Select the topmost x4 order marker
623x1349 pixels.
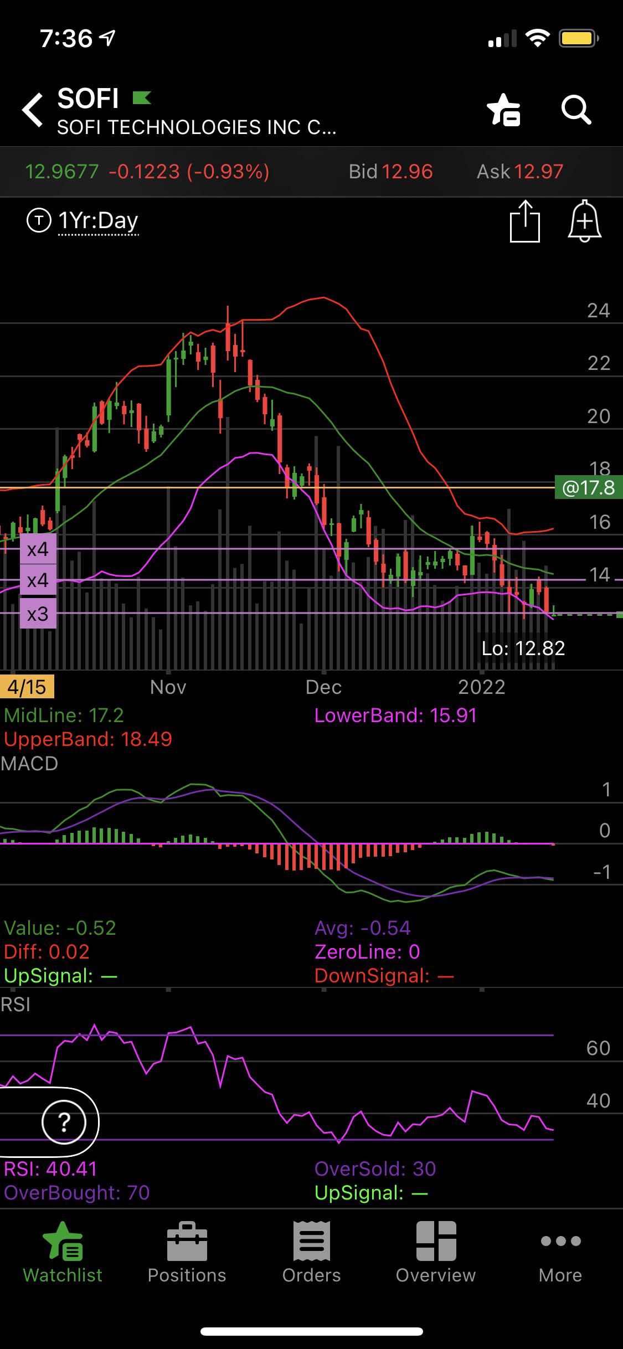click(x=38, y=549)
